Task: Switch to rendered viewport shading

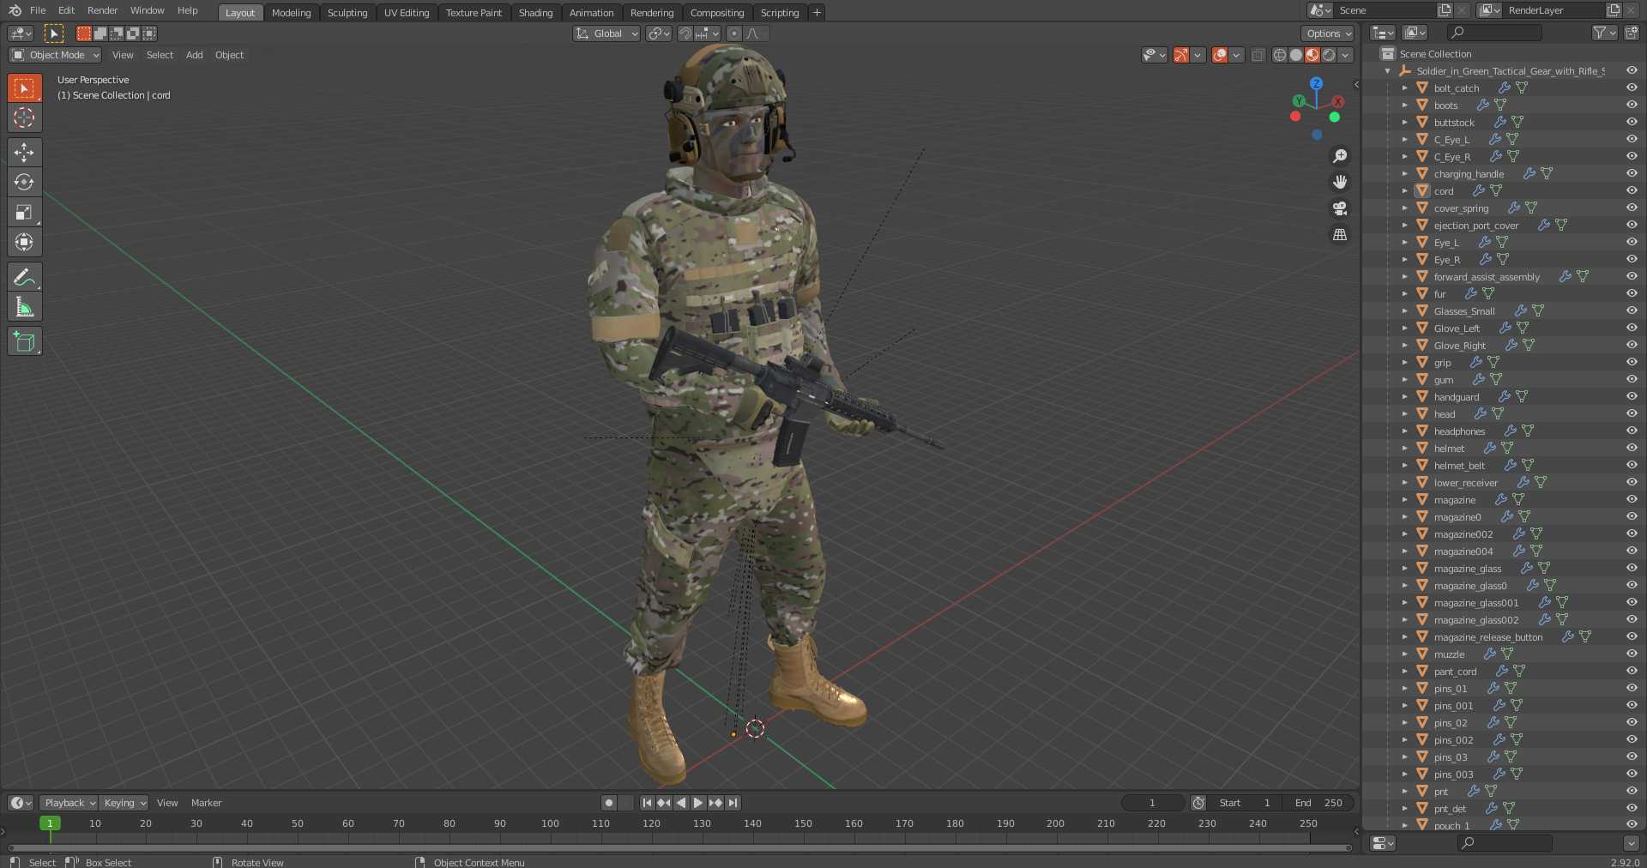Action: pos(1328,55)
